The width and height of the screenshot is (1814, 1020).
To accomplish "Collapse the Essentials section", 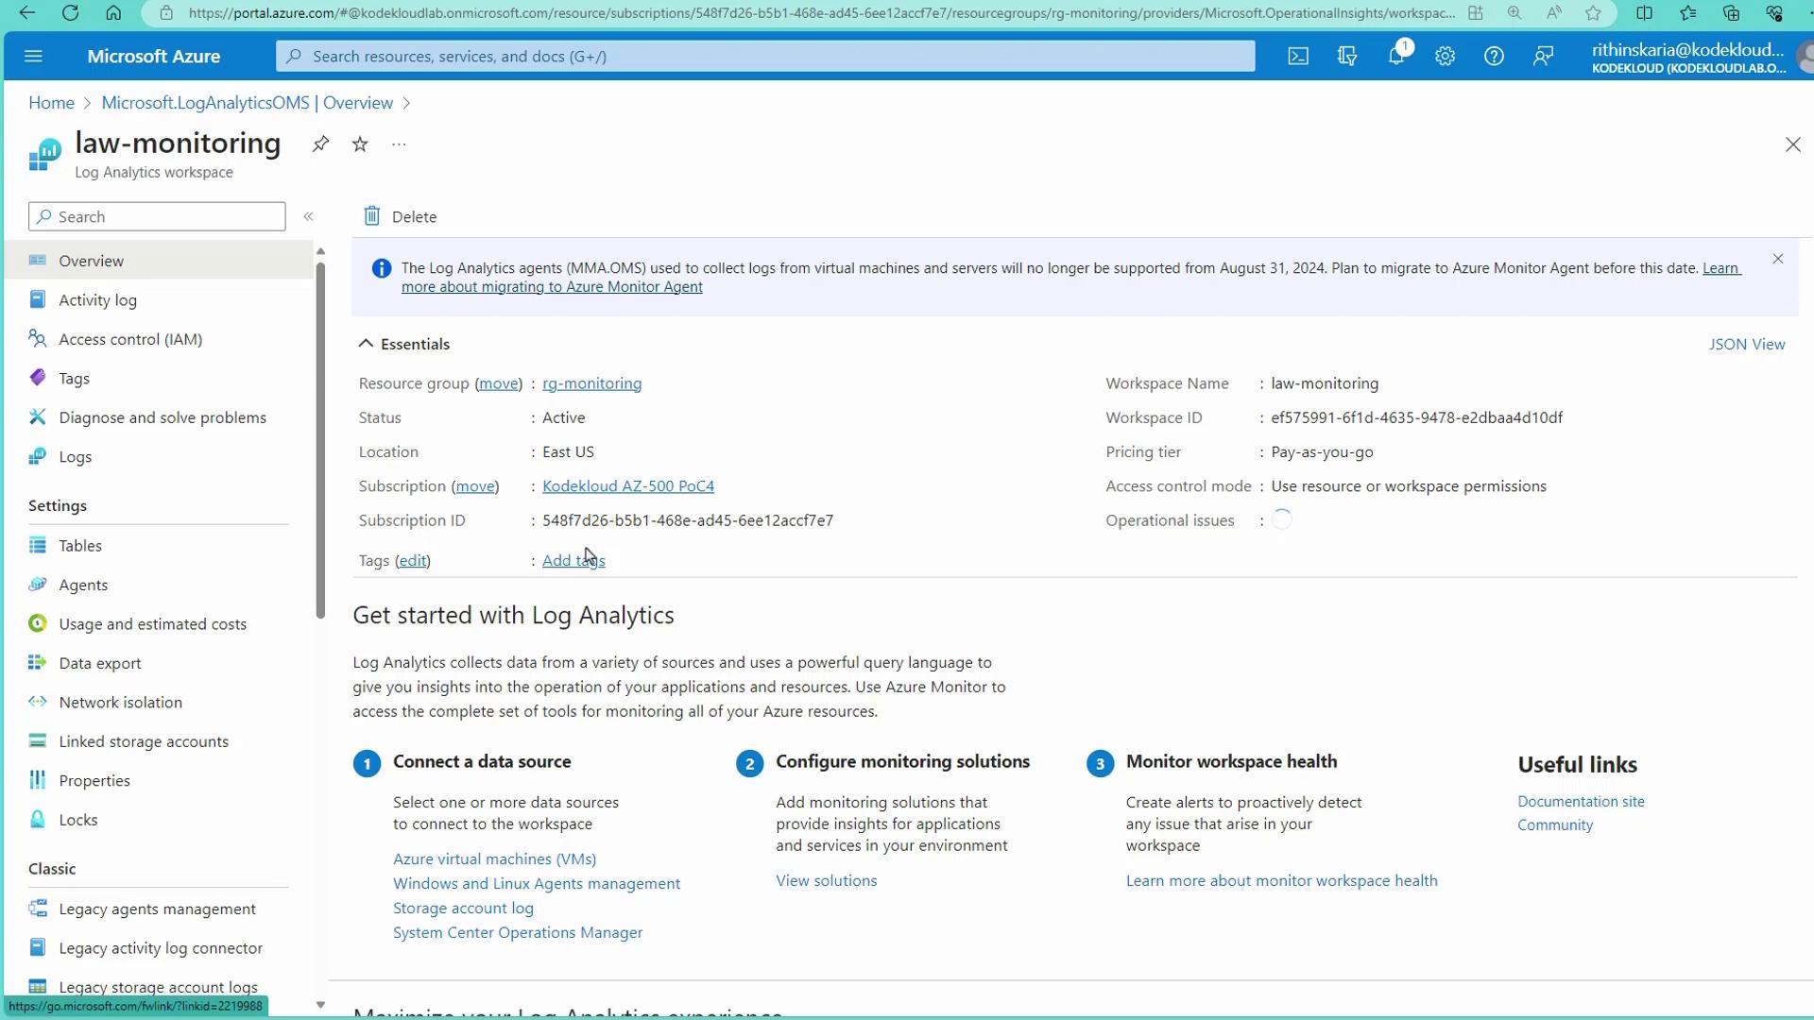I will click(366, 344).
